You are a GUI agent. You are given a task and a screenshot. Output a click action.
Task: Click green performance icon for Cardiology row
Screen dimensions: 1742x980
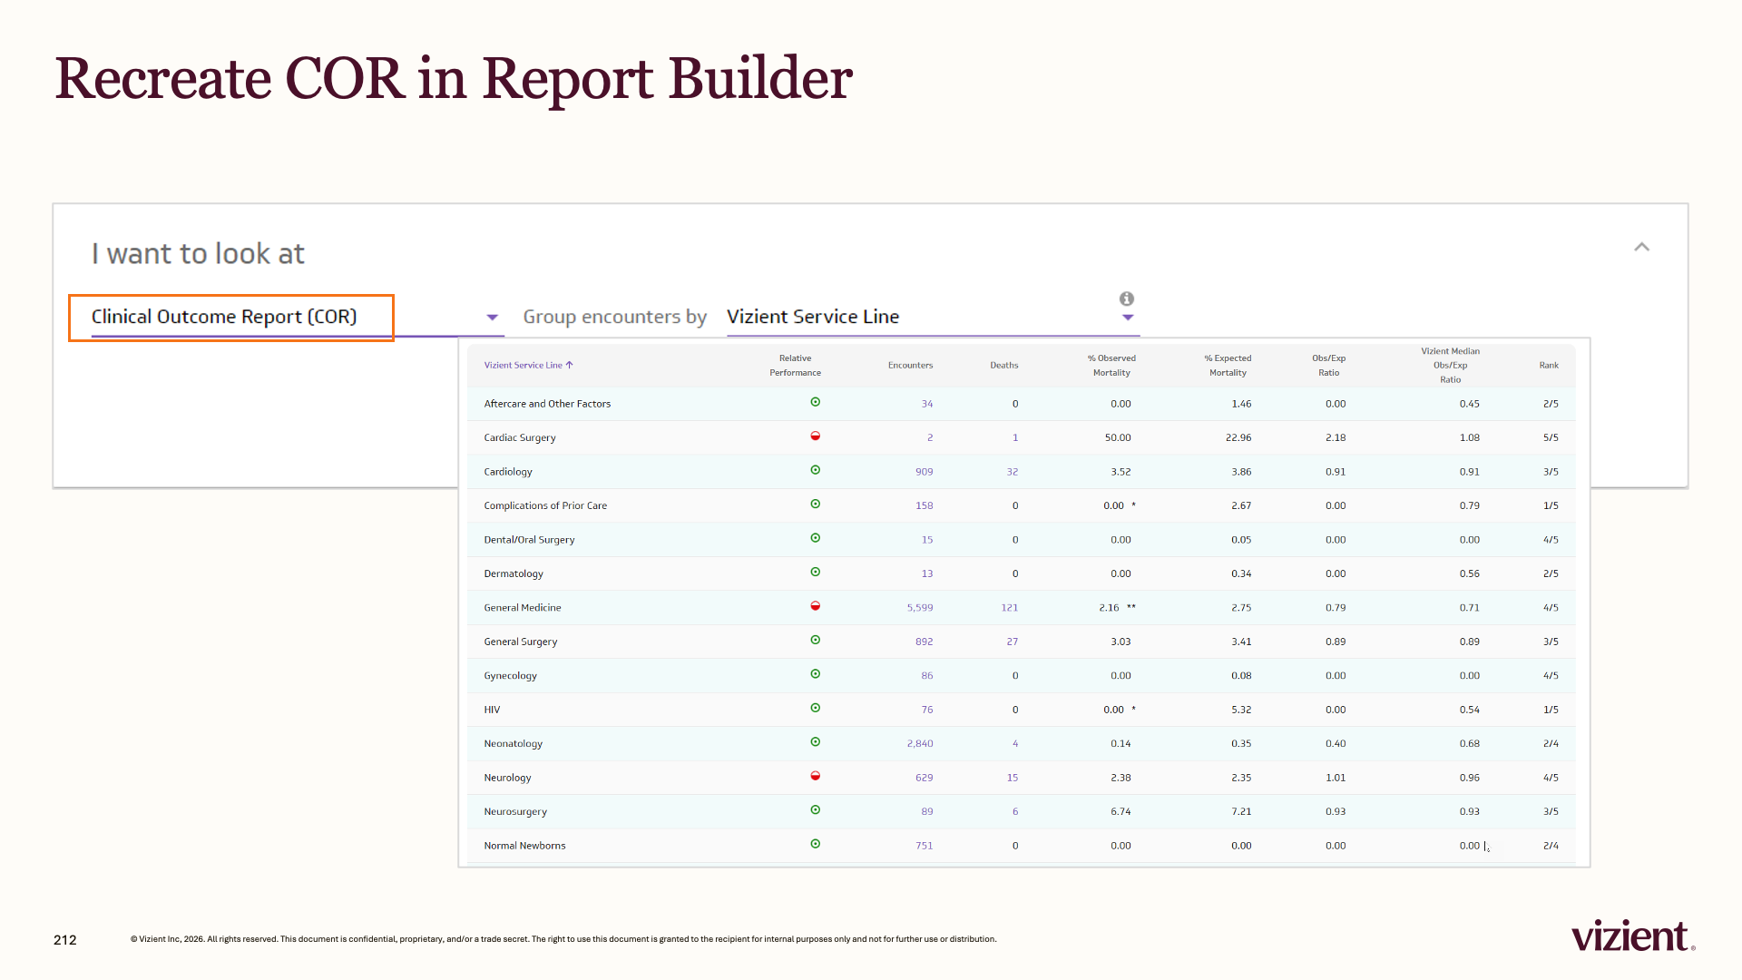(x=815, y=470)
